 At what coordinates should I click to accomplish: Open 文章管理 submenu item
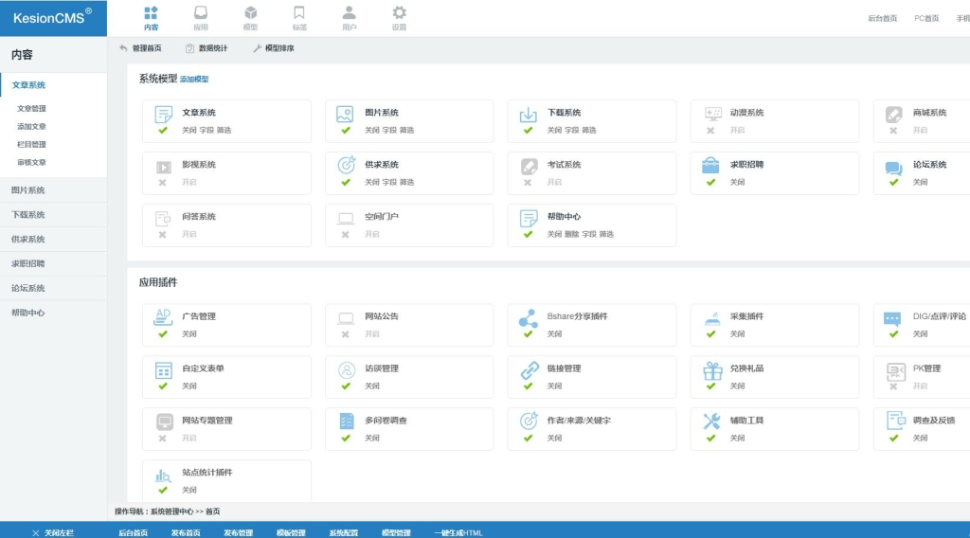pos(31,108)
